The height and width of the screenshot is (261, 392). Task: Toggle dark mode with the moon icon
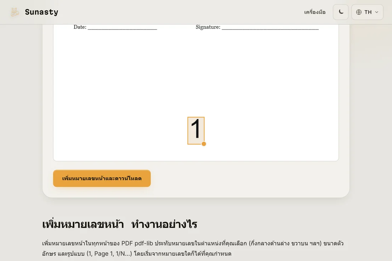[x=340, y=12]
